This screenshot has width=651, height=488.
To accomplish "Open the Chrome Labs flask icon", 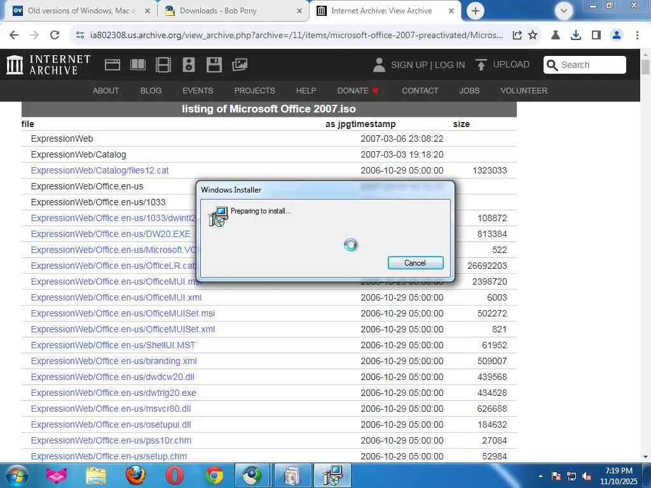I will click(556, 36).
